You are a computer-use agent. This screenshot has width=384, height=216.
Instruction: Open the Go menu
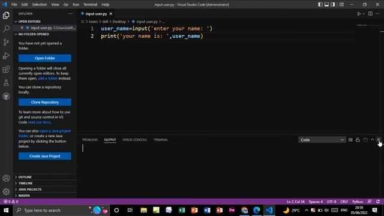[x=65, y=4]
